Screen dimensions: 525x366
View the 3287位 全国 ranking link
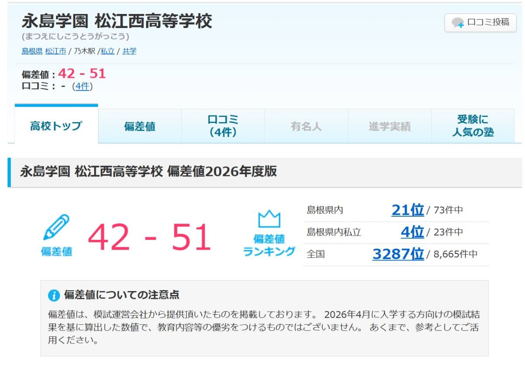point(398,254)
